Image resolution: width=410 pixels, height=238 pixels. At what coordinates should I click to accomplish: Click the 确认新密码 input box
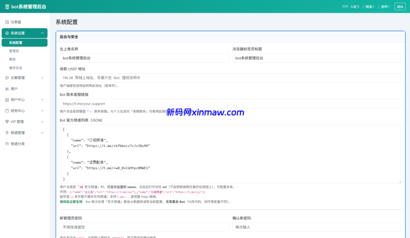pyautogui.click(x=316, y=226)
